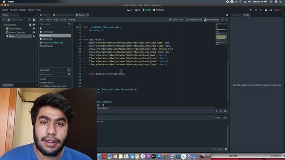This screenshot has width=285, height=160.
Task: Play the edited scene
Action: click(x=266, y=10)
